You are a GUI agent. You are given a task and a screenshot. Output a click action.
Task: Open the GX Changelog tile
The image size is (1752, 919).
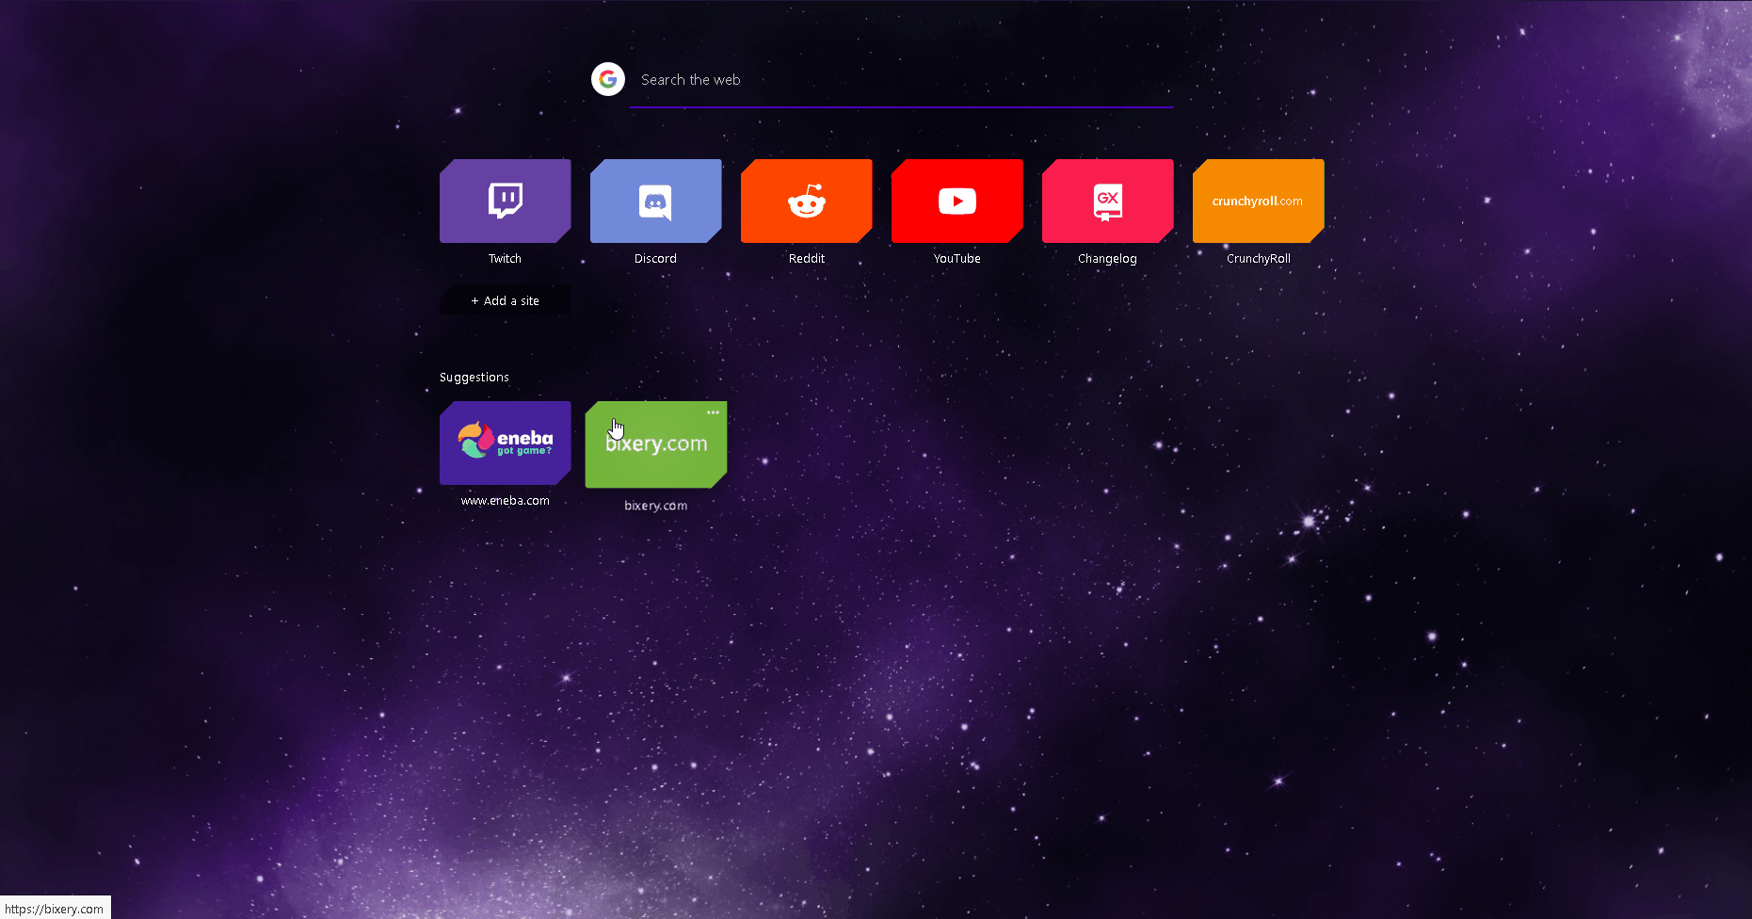1107,201
